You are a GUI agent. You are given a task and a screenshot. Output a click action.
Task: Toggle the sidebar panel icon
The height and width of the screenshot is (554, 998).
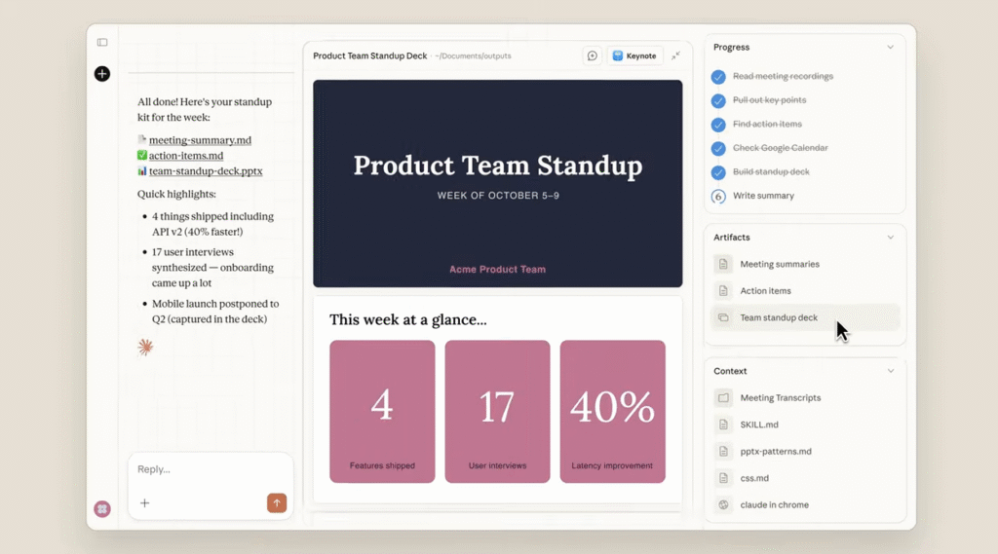tap(102, 43)
